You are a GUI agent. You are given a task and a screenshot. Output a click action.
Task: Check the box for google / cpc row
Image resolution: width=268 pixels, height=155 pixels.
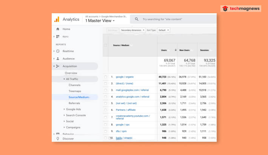click(x=105, y=124)
